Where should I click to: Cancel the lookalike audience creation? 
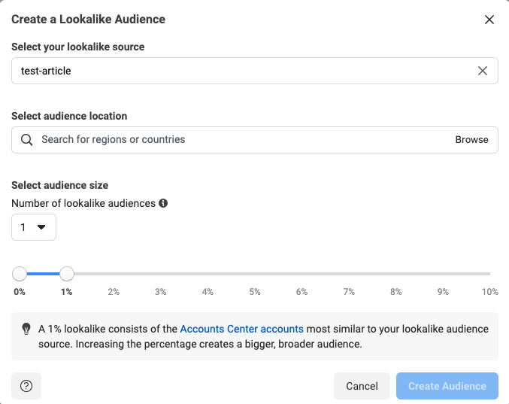[x=362, y=386]
